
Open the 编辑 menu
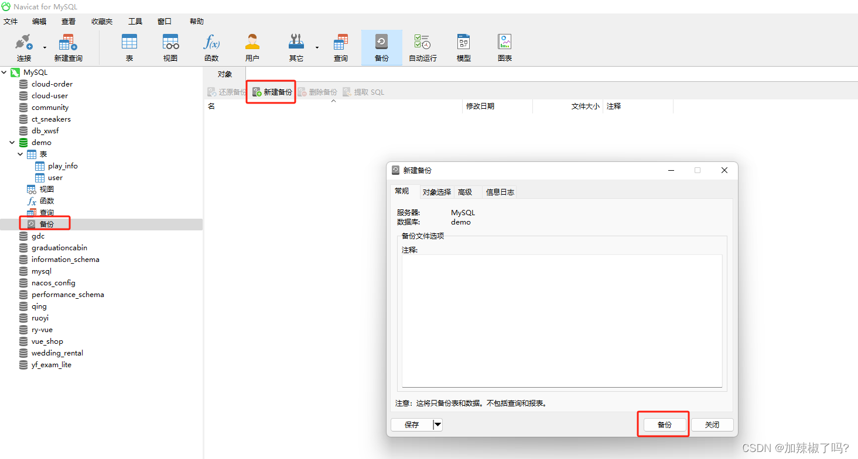(x=39, y=22)
